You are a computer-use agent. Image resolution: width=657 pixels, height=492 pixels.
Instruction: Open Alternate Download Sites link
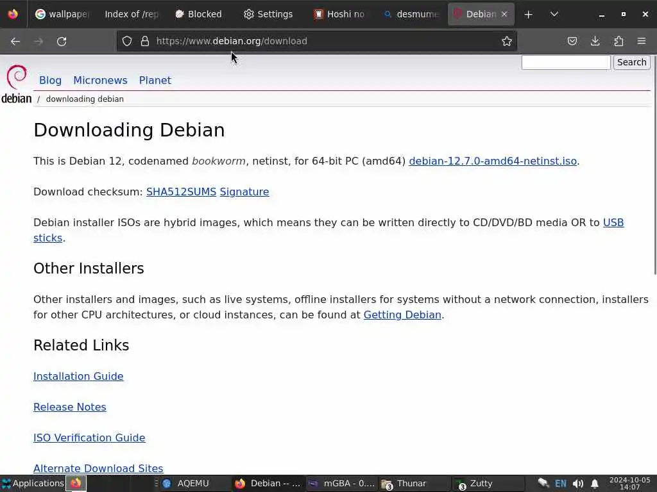click(x=98, y=468)
